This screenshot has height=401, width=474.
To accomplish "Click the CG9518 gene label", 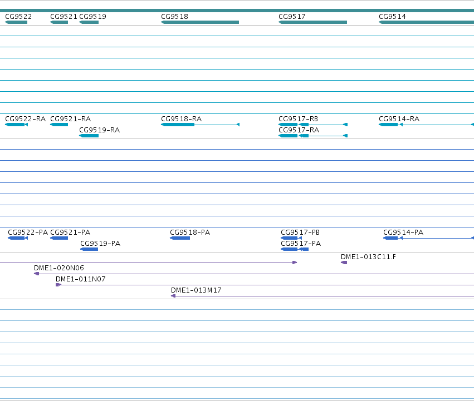I will click(x=175, y=17).
